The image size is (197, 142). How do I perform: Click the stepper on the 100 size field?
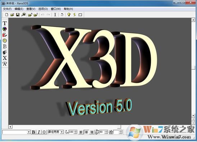pyautogui.click(x=75, y=132)
